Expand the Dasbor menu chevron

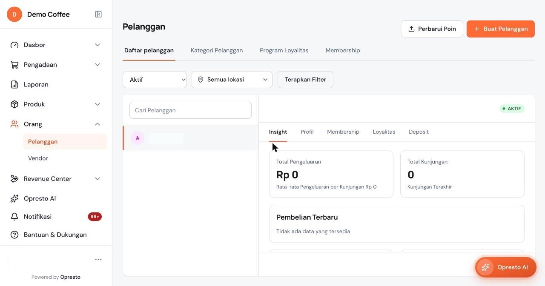(x=98, y=45)
